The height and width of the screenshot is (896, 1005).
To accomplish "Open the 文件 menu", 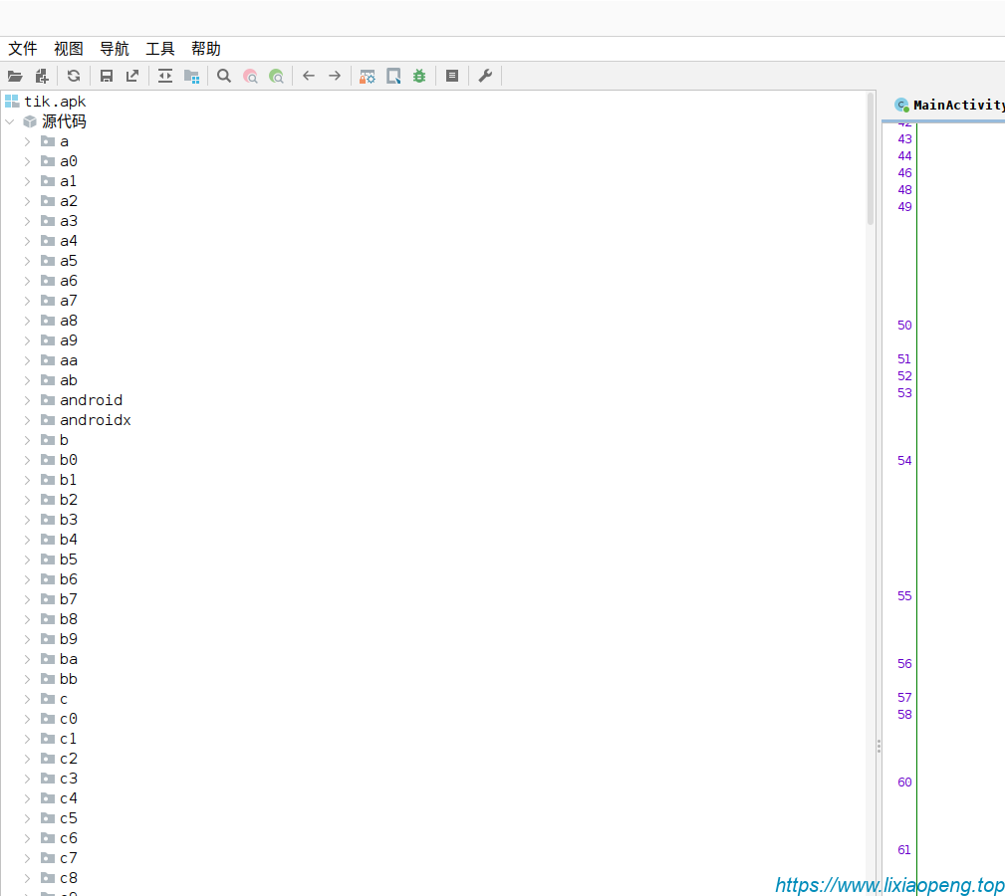I will (23, 49).
